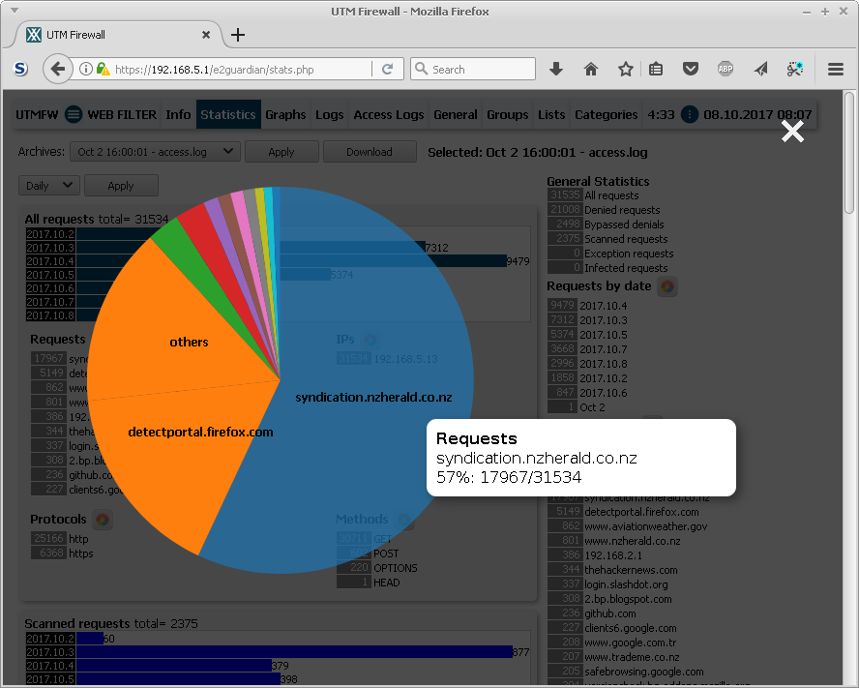Image resolution: width=859 pixels, height=688 pixels.
Task: Click the Download button
Action: coord(370,152)
